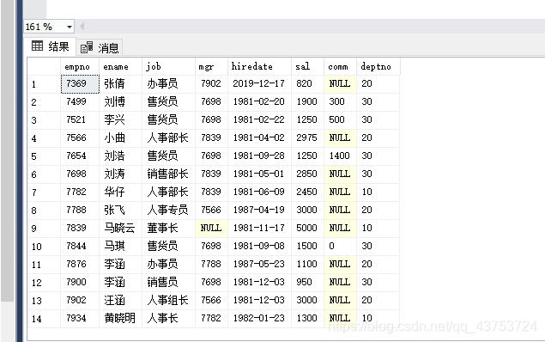Select the mgr column header
The image size is (545, 342).
[211, 66]
